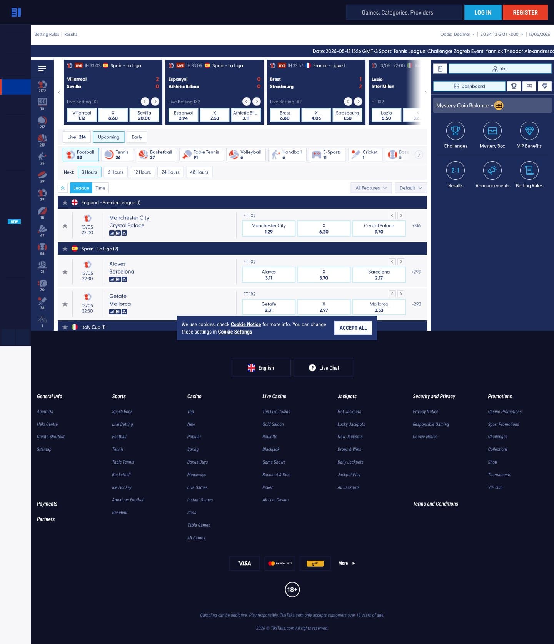Open the Announcements megaphone icon

coord(492,170)
